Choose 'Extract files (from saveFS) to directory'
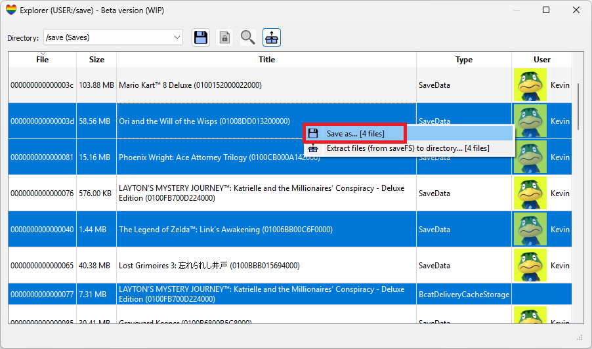The height and width of the screenshot is (349, 592). pos(408,148)
